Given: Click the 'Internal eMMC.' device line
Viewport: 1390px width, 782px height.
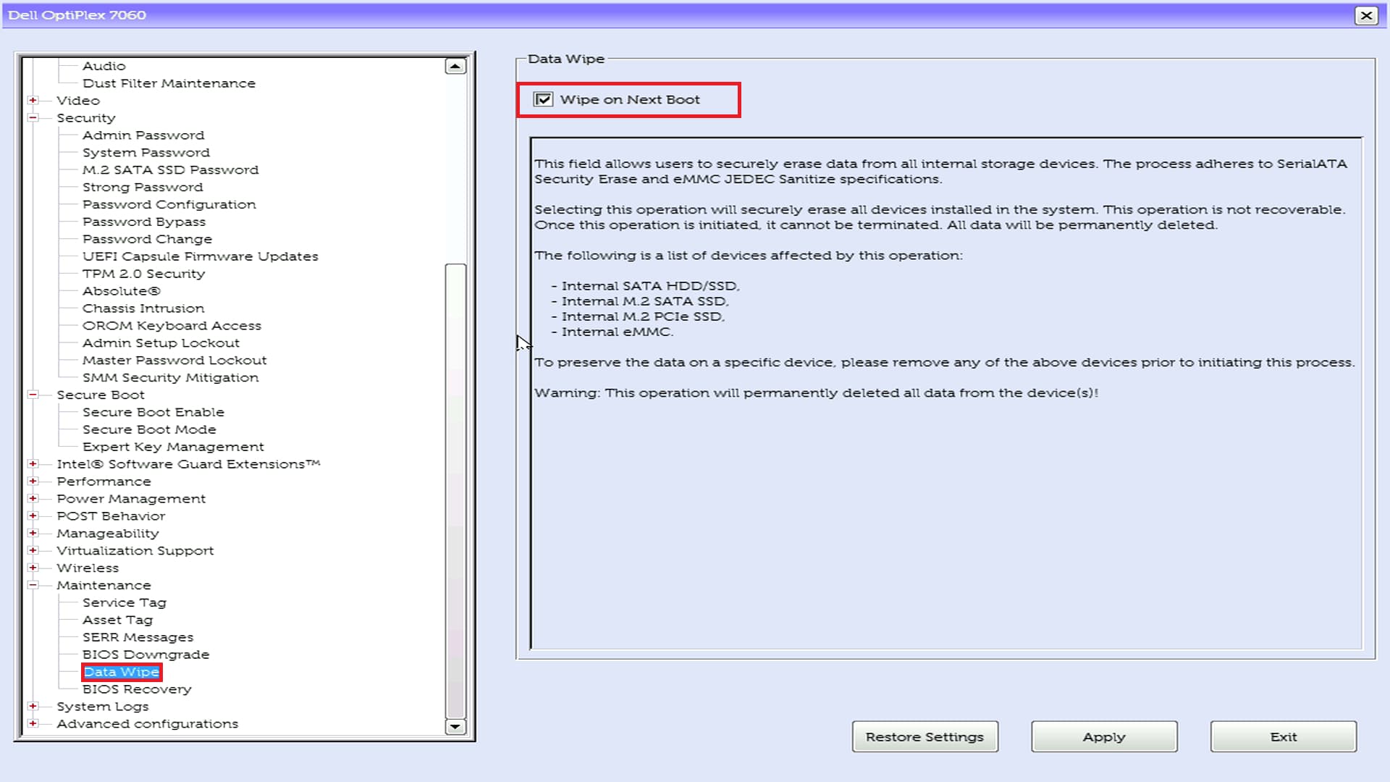Looking at the screenshot, I should [618, 332].
